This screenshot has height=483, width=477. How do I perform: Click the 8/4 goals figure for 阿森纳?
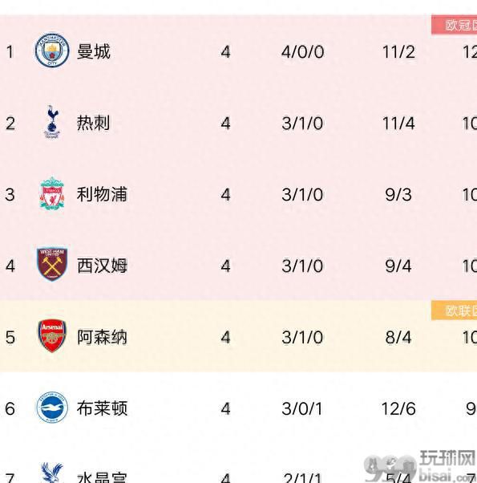pyautogui.click(x=398, y=337)
